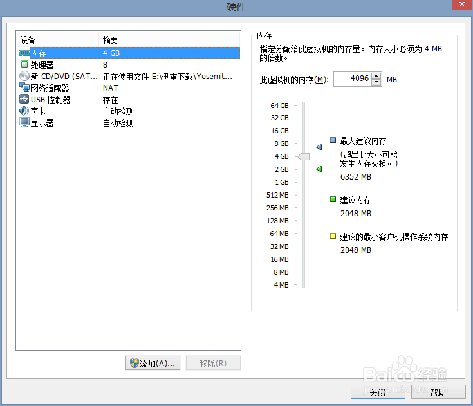The width and height of the screenshot is (473, 406).
Task: Click the 4 GB summary of 内存
Action: tap(111, 53)
